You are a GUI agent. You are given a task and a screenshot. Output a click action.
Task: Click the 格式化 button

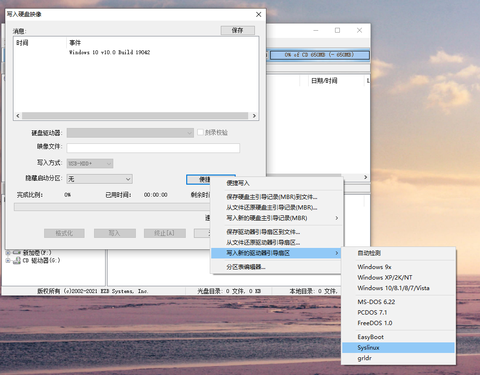(64, 233)
